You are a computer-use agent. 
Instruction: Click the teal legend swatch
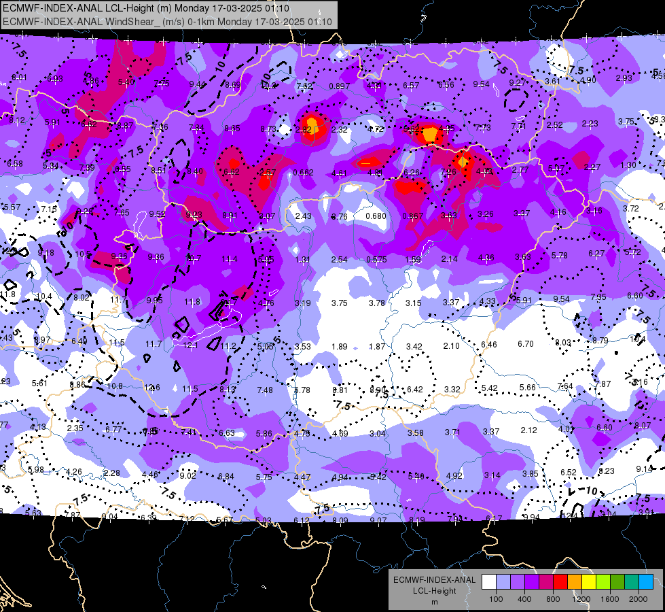tap(632, 582)
